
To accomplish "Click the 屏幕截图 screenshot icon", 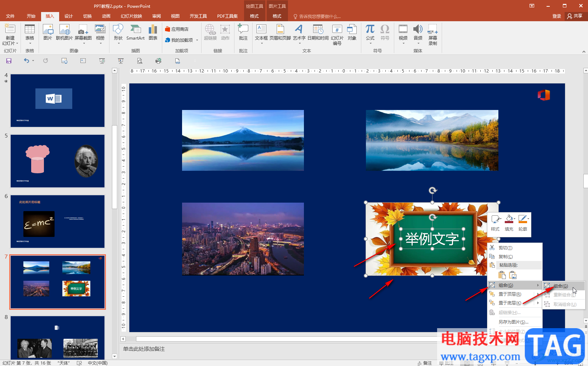I will pyautogui.click(x=83, y=33).
